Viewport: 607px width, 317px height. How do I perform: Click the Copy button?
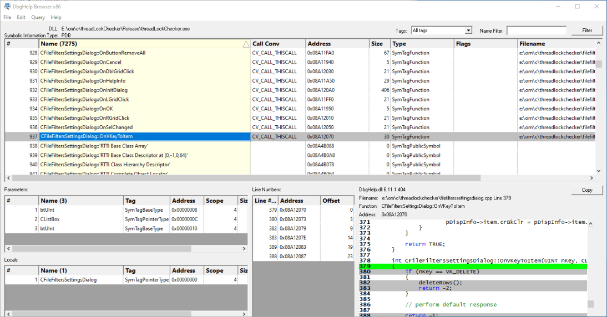point(587,190)
